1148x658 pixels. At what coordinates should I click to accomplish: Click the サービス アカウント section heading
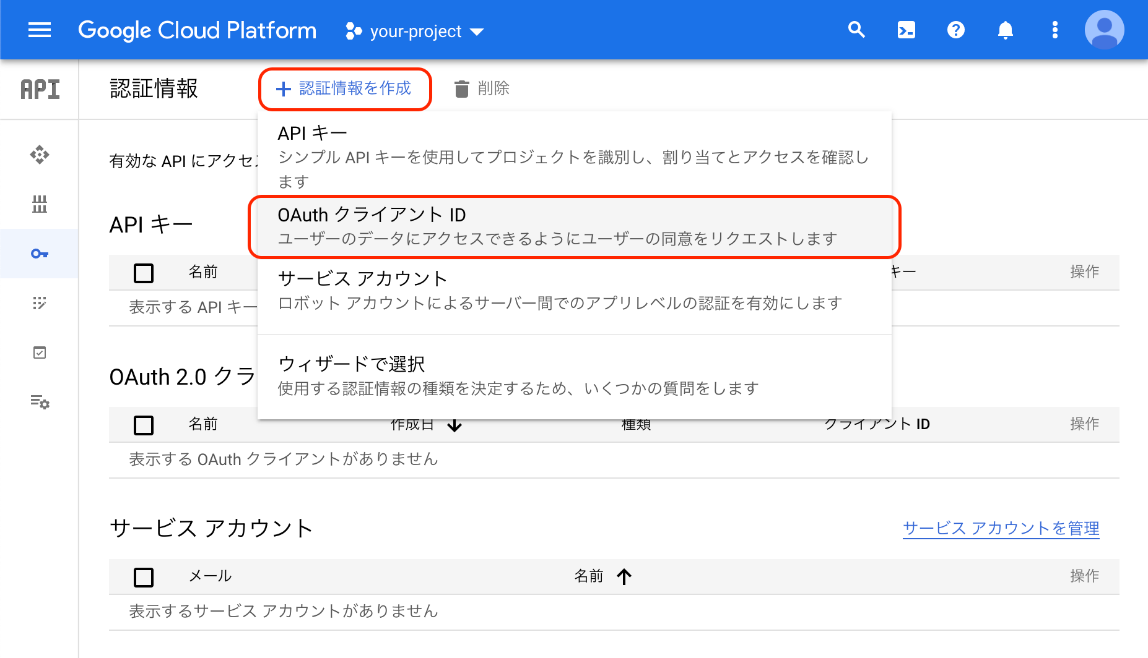pyautogui.click(x=211, y=528)
